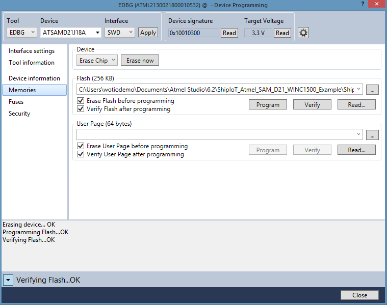Open the settings gear icon

303,33
